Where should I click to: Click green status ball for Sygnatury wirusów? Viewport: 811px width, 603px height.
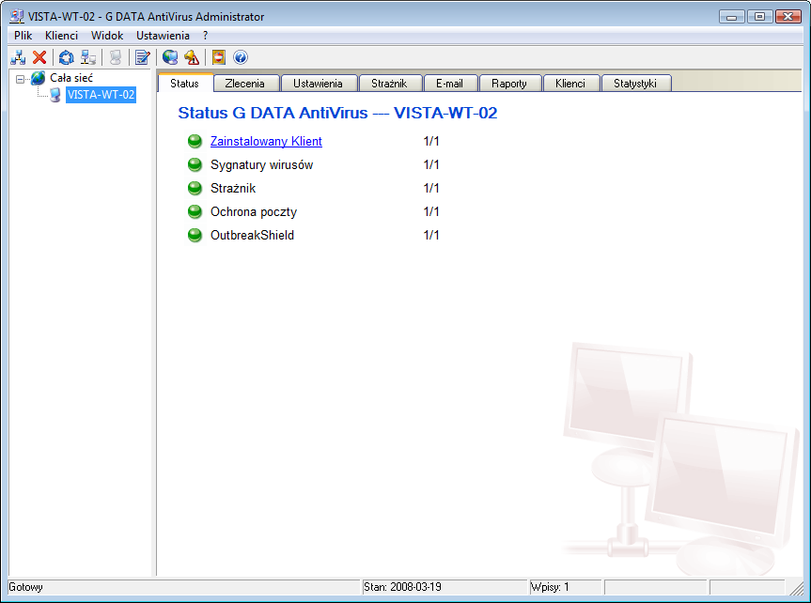(195, 165)
